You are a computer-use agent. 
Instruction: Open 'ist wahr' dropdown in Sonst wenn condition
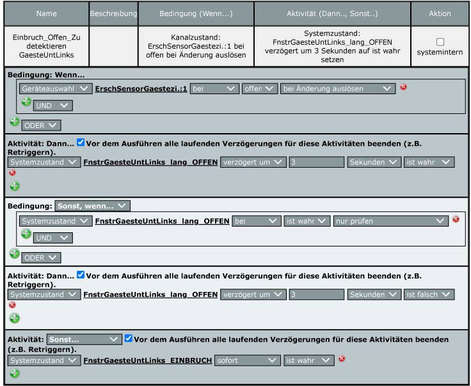307,221
